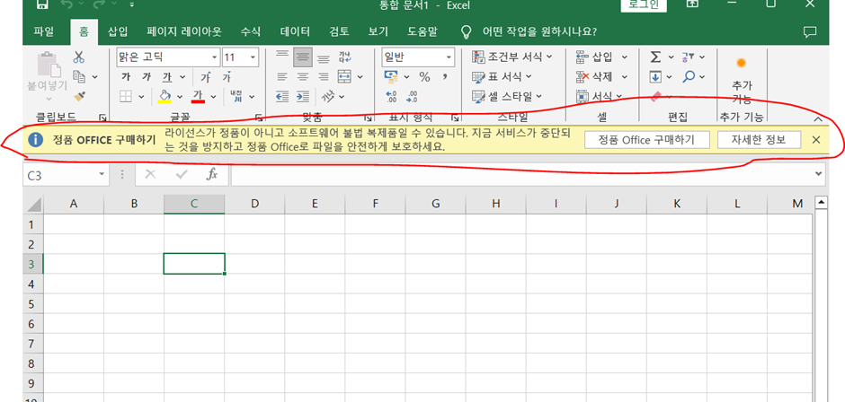Open 추가 기능 add-ins button
The width and height of the screenshot is (845, 402).
pos(742,81)
